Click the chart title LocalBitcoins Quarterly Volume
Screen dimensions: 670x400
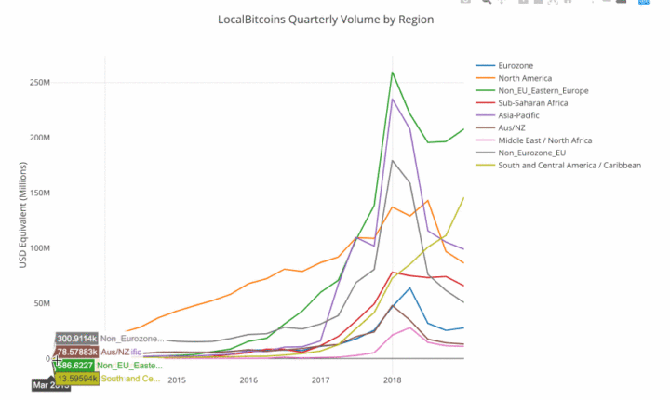pos(326,20)
